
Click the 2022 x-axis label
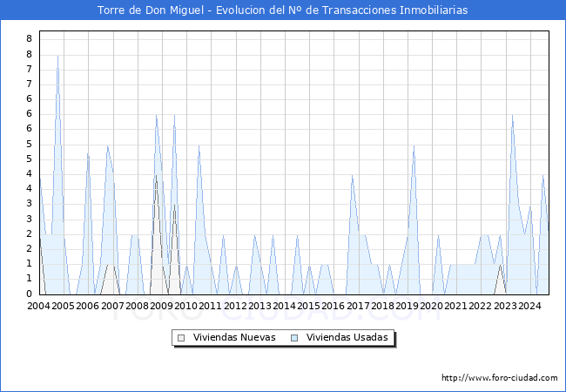pyautogui.click(x=480, y=306)
